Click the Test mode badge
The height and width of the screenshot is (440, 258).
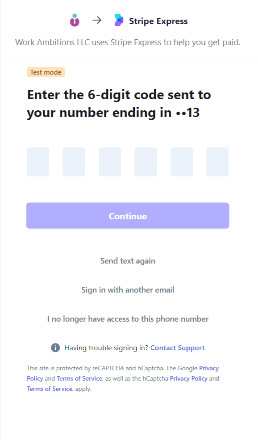[46, 72]
